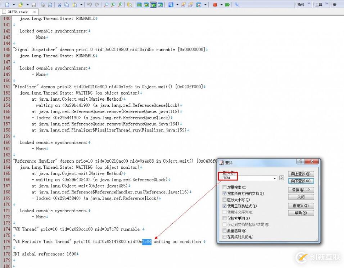The image size is (344, 268).
Task: Select the Wrap by Window icon
Action: pos(153,5)
